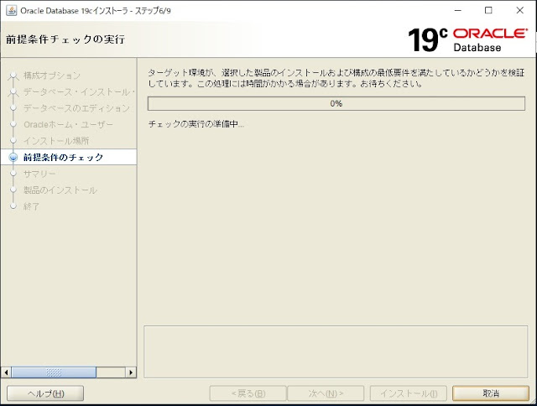Click the sidebar horizontal scrollbar thumb
The image size is (537, 406).
click(x=54, y=372)
